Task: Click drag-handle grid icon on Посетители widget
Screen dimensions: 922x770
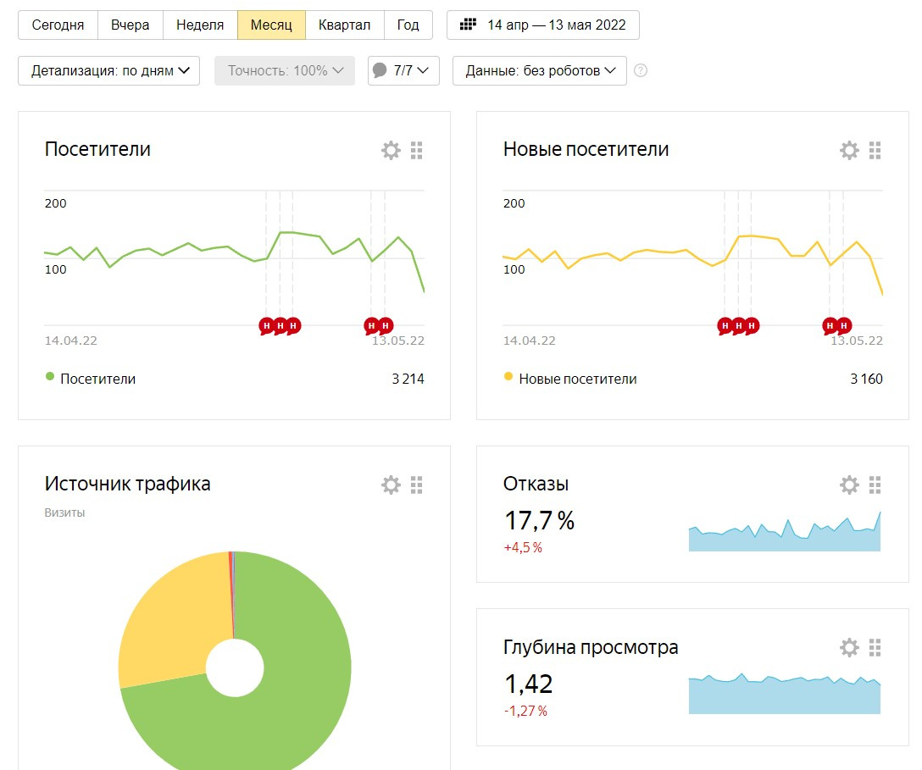Action: pos(416,151)
